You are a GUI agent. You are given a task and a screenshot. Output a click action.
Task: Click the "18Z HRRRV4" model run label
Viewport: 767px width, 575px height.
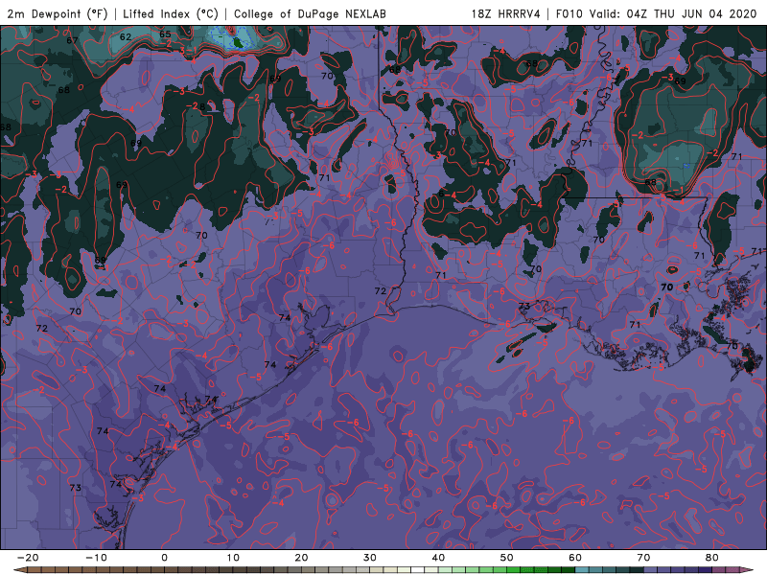click(506, 13)
